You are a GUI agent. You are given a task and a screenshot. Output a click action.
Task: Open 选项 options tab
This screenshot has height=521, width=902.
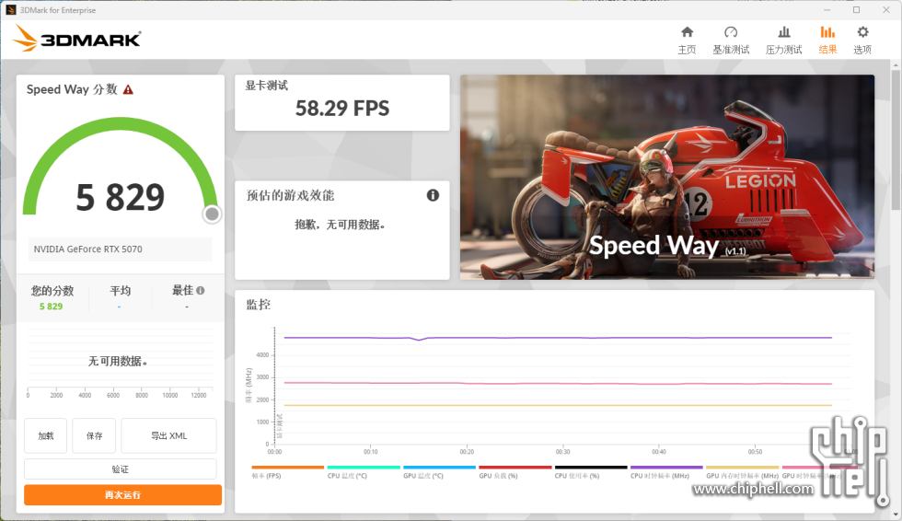862,41
